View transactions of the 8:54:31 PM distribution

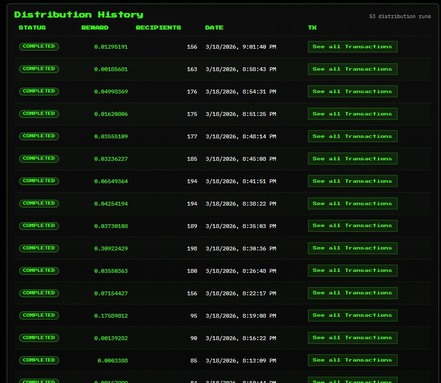352,92
